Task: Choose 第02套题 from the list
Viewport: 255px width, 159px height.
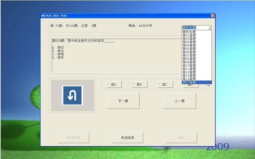Action: click(x=197, y=38)
